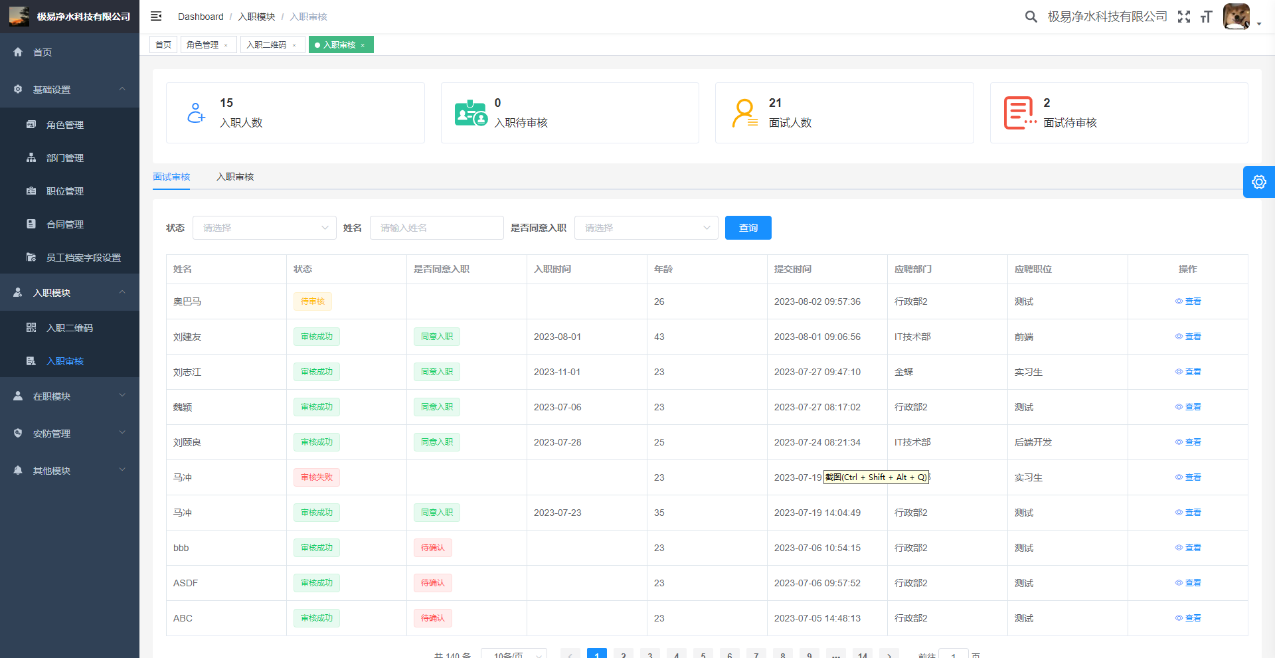View details for ABC row

click(x=1188, y=618)
